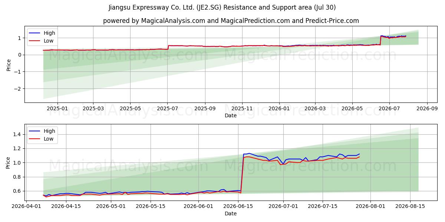Click the '2026-08-01' x-axis label on the bottom chart
Viewport: 445px width, 222px height.
coord(371,207)
